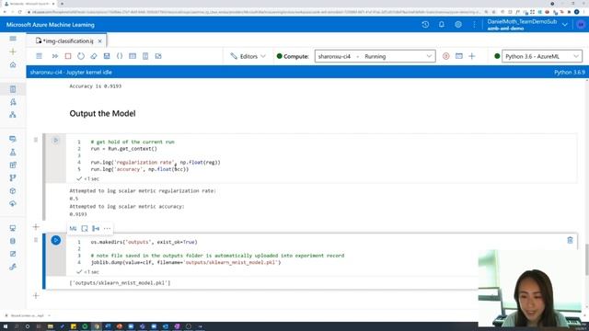Screen dimensions: 589x331
Task: Add new compute with plus icon
Action: [472, 56]
